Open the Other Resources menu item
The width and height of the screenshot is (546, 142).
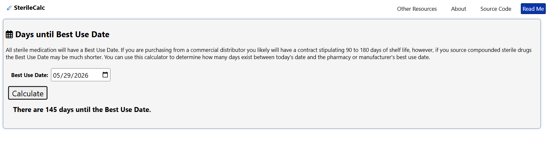[417, 9]
